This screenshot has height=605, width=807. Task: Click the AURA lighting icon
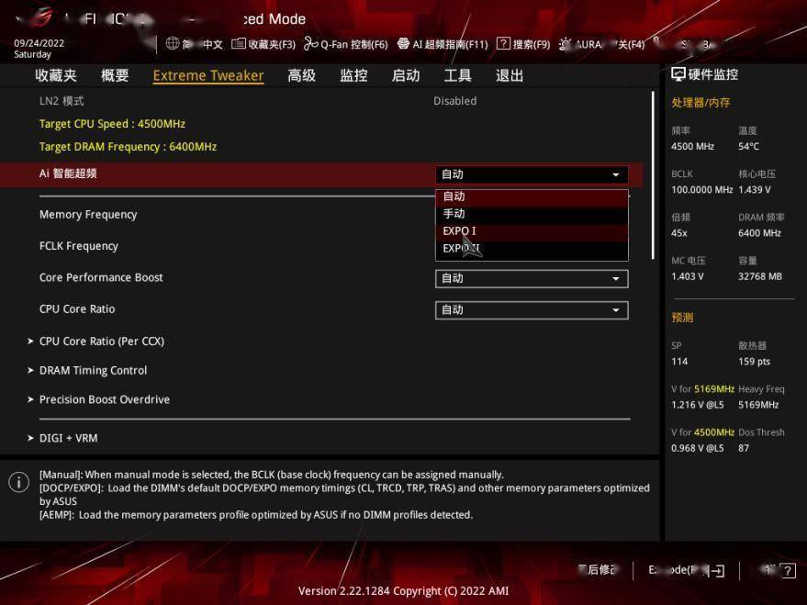point(565,44)
